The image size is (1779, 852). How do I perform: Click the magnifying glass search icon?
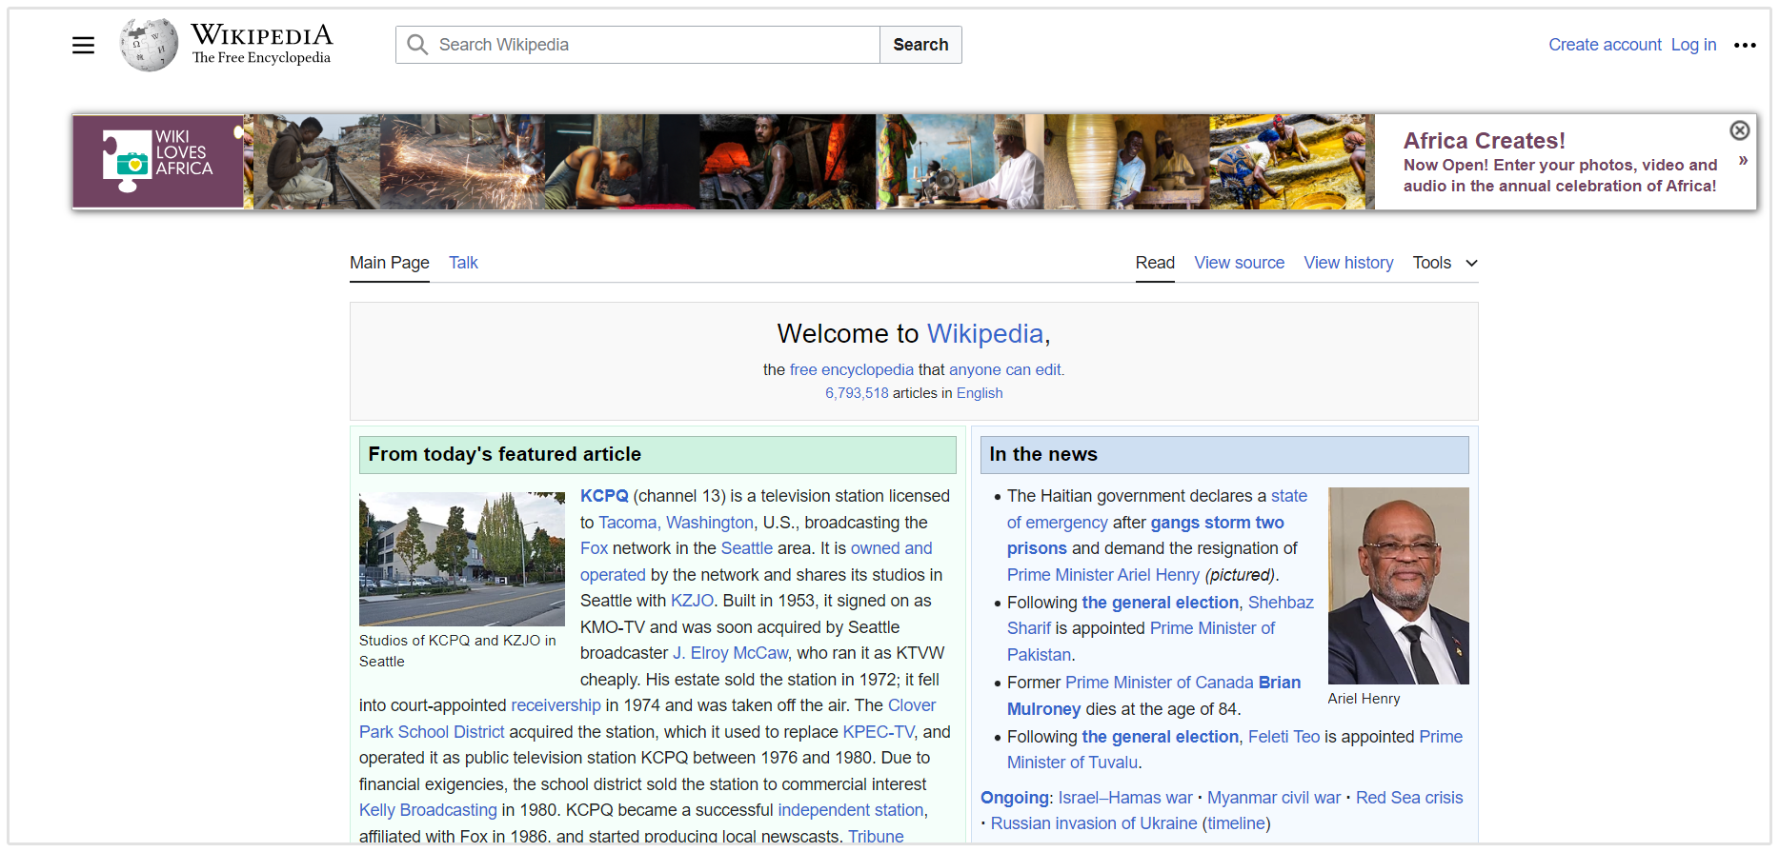tap(417, 45)
